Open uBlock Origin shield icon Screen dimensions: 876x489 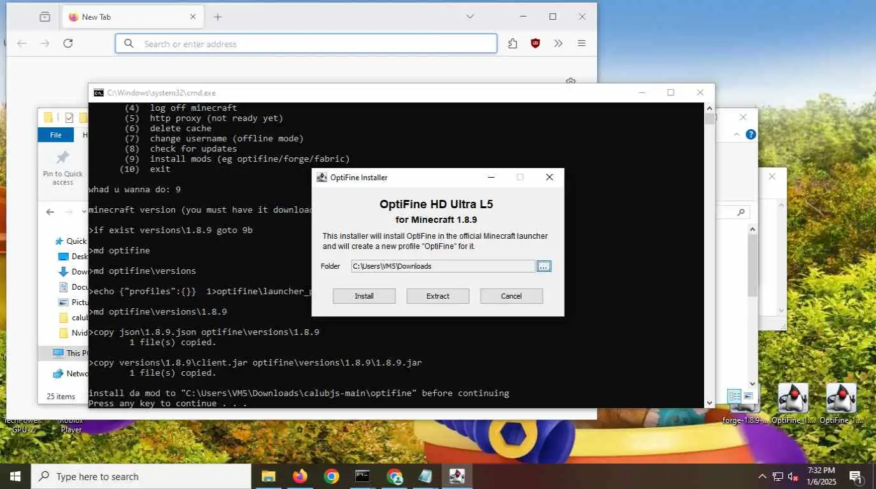pyautogui.click(x=535, y=43)
